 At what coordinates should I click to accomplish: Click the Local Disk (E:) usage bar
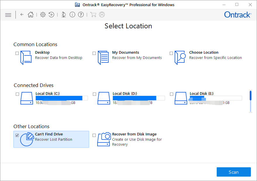tap(216, 98)
